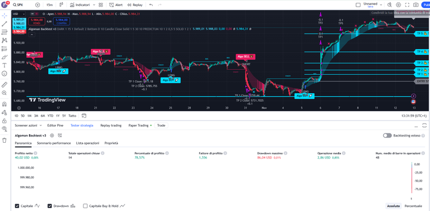
Task: Open the emoji icons tool
Action: (4, 73)
